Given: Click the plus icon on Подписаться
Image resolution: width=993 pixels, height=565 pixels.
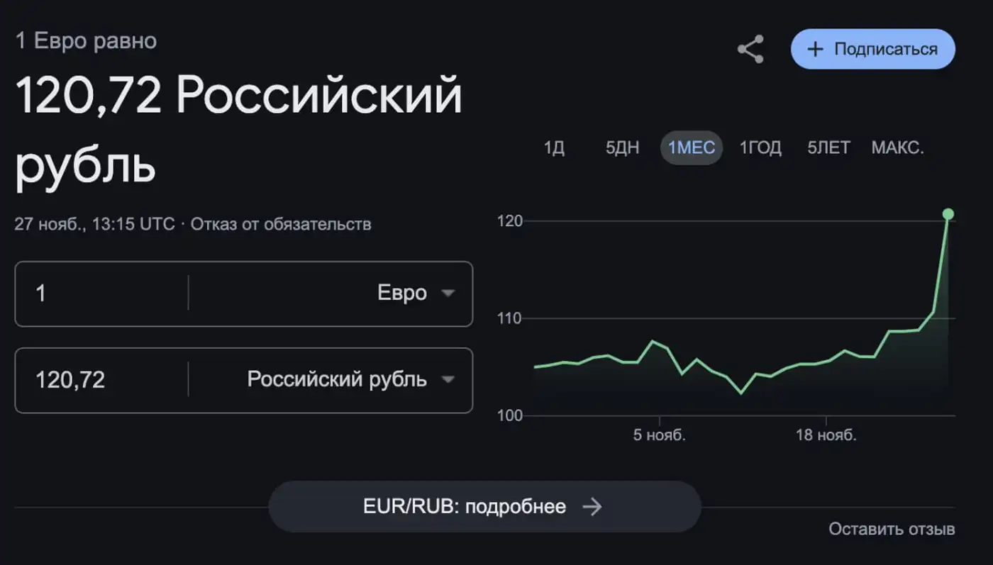Looking at the screenshot, I should [x=816, y=49].
